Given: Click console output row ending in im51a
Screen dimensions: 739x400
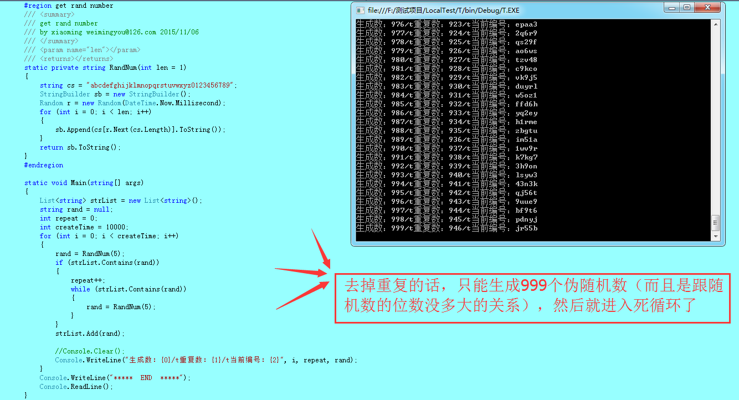Looking at the screenshot, I should [x=447, y=140].
